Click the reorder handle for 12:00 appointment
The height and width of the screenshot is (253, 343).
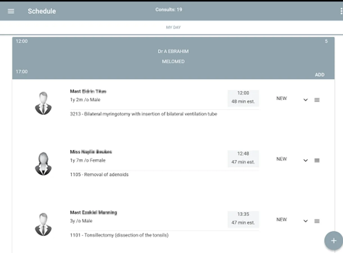click(317, 100)
